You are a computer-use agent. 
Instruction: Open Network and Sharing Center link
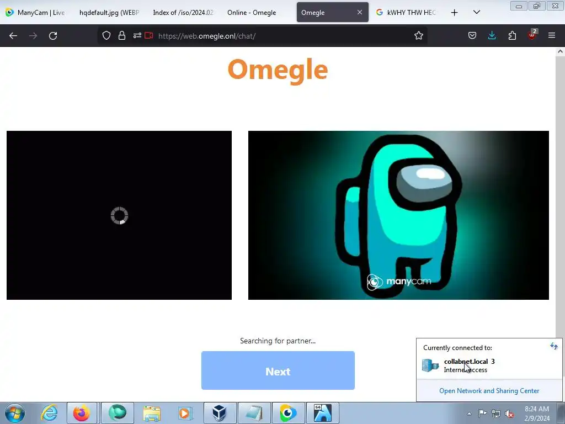click(489, 391)
